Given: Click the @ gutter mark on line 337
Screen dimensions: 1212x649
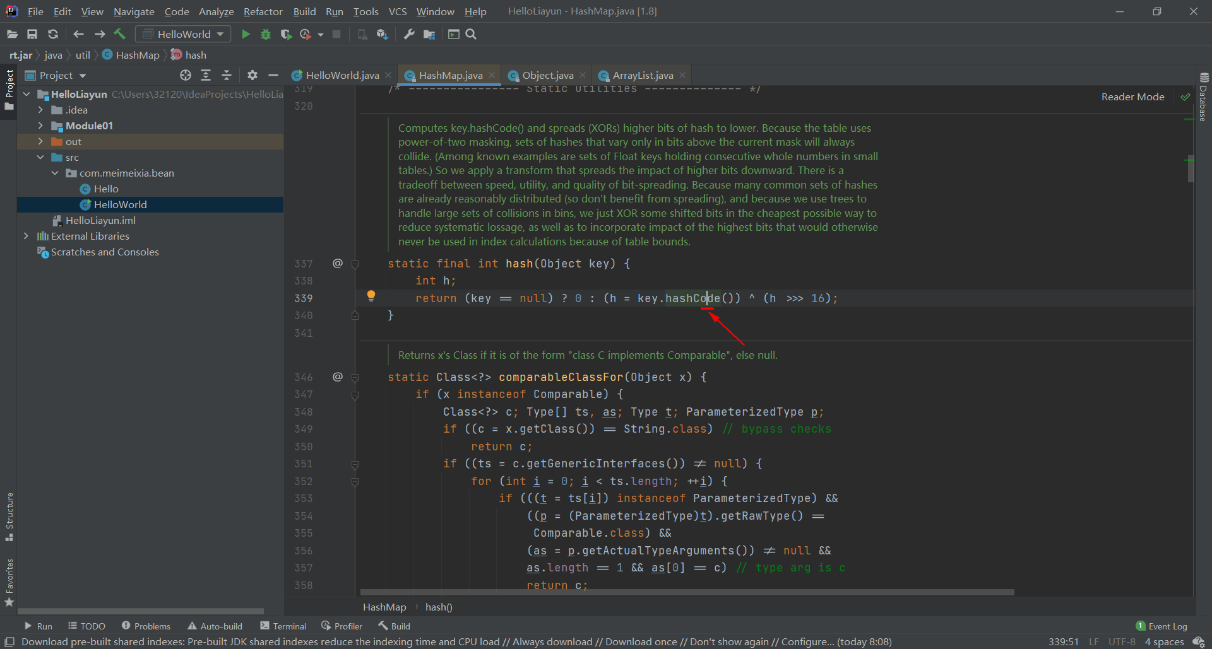Looking at the screenshot, I should [338, 263].
